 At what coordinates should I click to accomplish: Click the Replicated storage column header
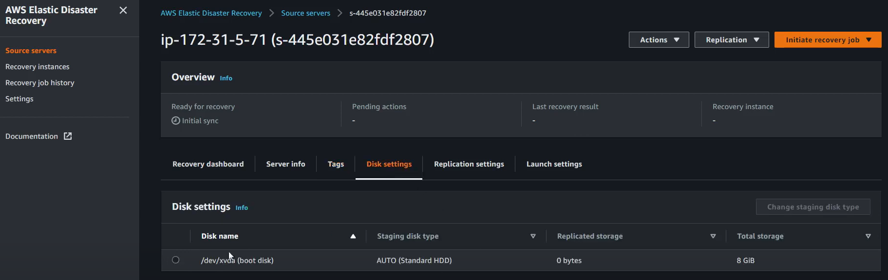590,236
